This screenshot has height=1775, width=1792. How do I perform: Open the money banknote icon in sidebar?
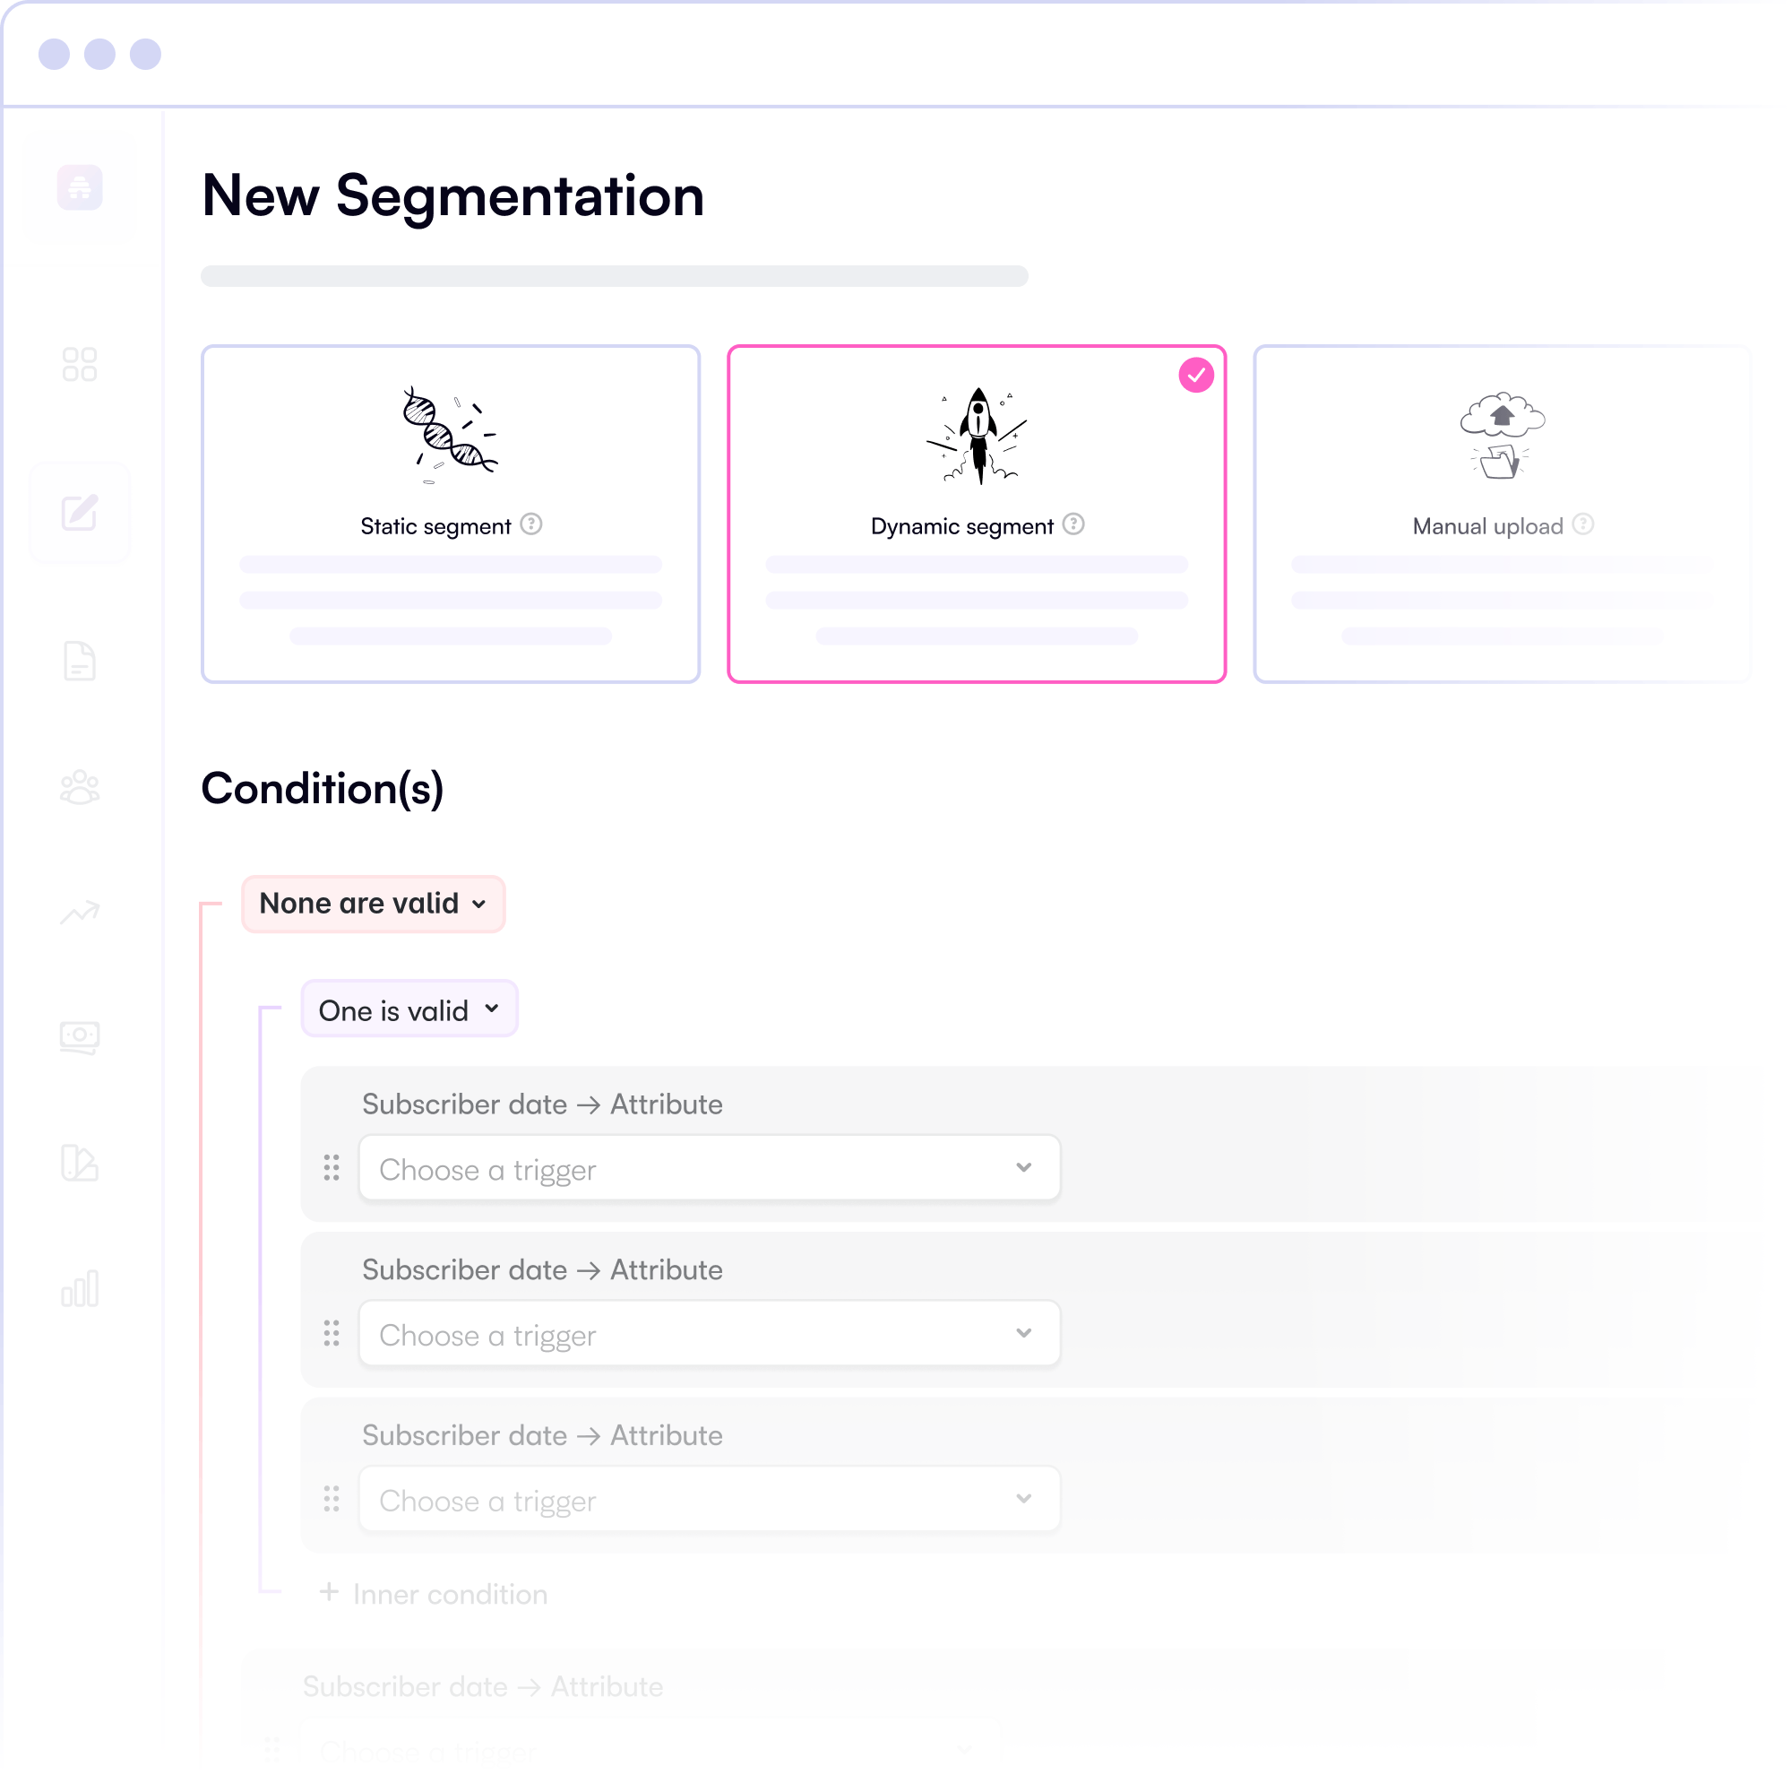(x=80, y=1038)
